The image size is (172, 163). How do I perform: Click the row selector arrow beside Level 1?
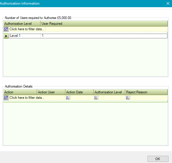point(6,36)
